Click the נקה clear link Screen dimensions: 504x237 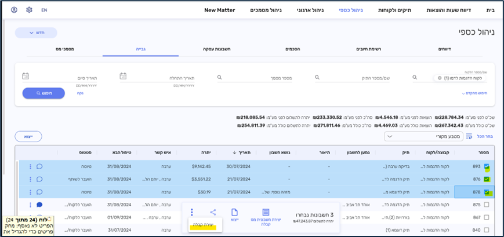[80, 93]
